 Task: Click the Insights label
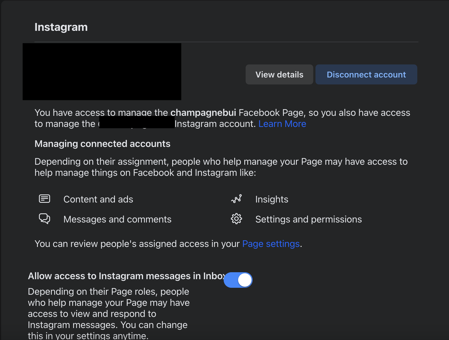pos(272,199)
